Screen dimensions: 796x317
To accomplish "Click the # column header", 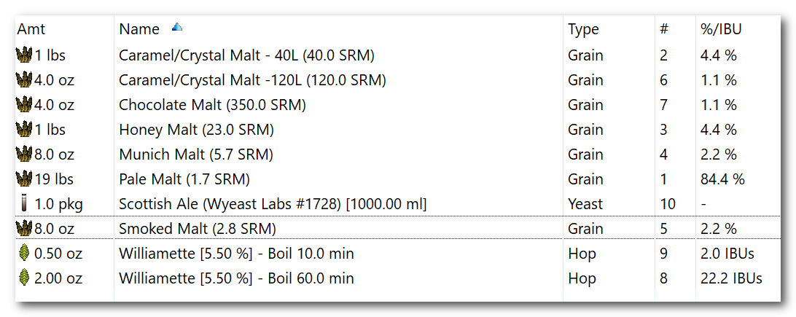I will pyautogui.click(x=663, y=29).
